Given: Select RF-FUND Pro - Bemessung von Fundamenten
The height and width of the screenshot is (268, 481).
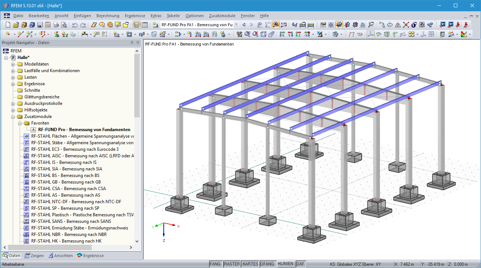Looking at the screenshot, I should (84, 130).
